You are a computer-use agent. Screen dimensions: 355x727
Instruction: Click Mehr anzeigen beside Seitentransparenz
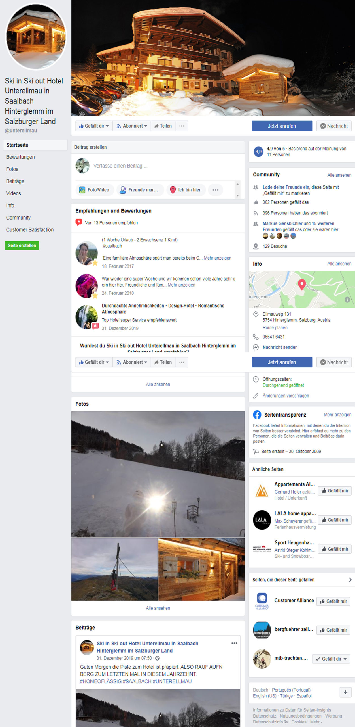(337, 415)
